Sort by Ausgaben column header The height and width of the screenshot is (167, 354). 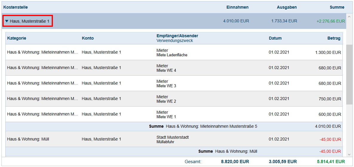[x=286, y=7]
